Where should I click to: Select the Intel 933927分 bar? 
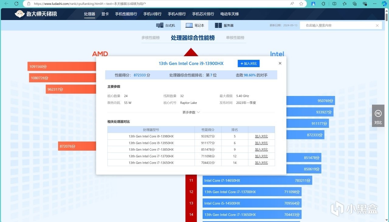pyautogui.click(x=309, y=112)
